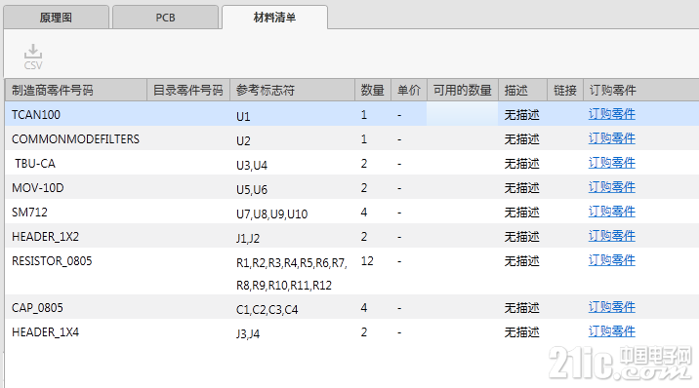
Task: Click reference designators U7,U8,U9,U10
Action: 272,214
